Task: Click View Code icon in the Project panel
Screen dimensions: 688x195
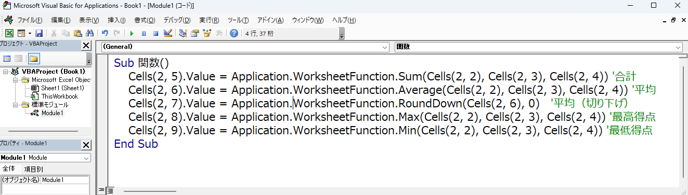Action: pos(7,59)
